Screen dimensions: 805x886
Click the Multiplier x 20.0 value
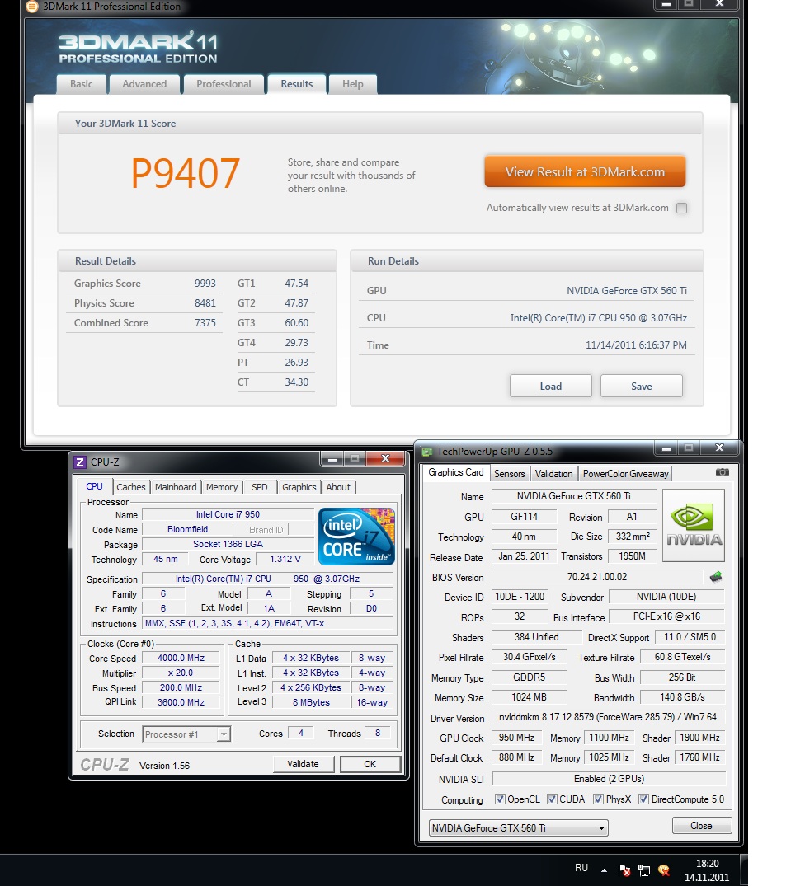[x=181, y=673]
